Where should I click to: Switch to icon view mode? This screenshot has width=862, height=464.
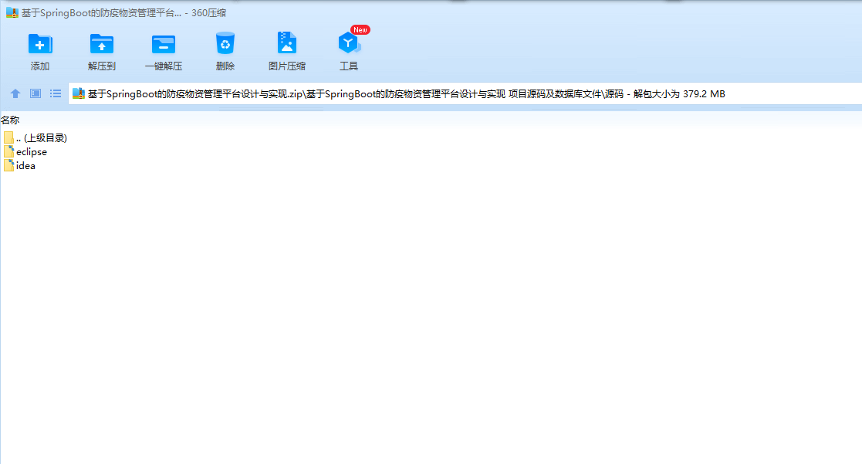pyautogui.click(x=35, y=93)
